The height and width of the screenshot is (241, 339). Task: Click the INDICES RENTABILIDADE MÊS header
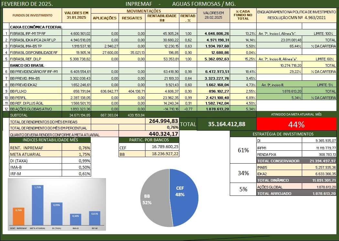pyautogui.click(x=50, y=140)
